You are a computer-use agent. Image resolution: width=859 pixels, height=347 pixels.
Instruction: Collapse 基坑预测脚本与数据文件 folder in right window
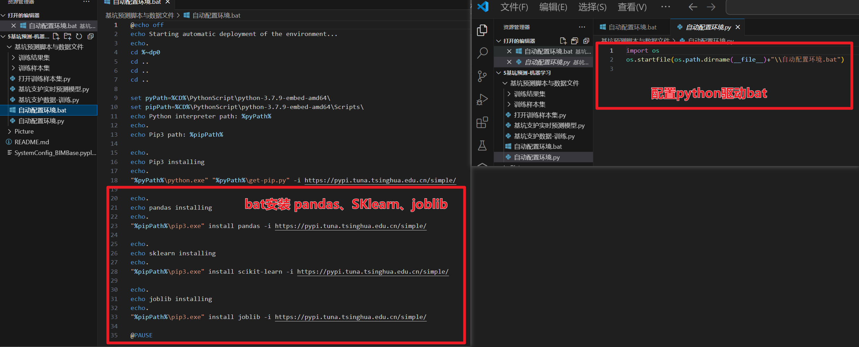pyautogui.click(x=505, y=83)
